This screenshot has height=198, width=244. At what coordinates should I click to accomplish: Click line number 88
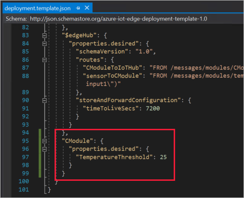tap(25, 76)
